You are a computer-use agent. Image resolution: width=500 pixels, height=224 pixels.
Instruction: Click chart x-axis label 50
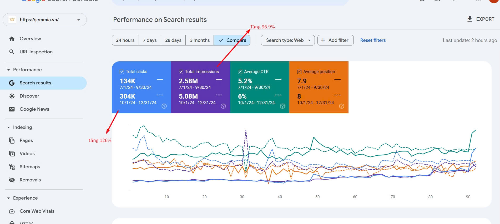pos(317,197)
